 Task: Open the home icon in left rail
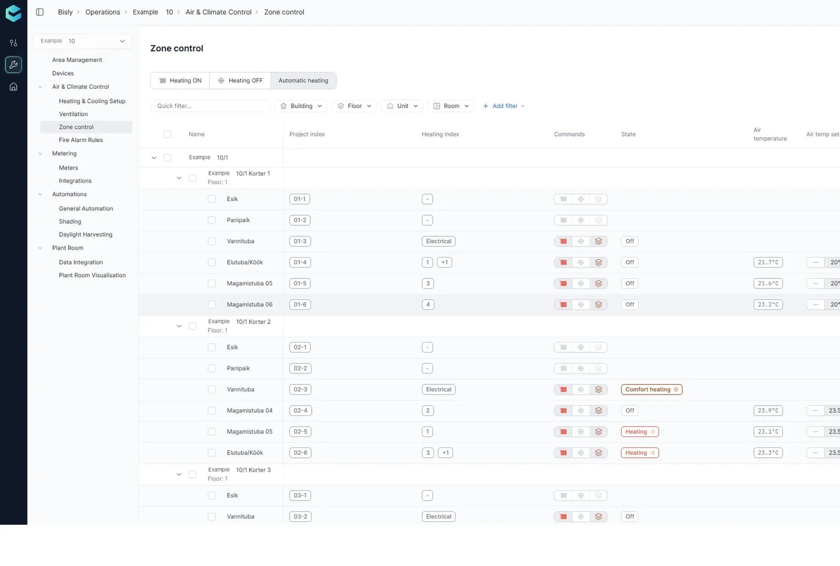tap(14, 87)
